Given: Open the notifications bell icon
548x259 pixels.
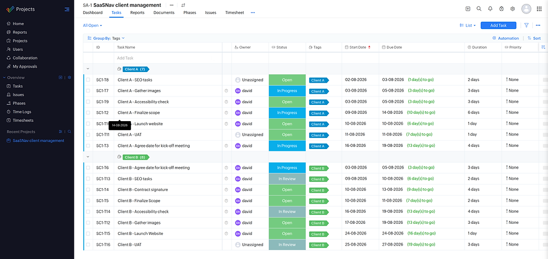Looking at the screenshot, I should (x=490, y=9).
